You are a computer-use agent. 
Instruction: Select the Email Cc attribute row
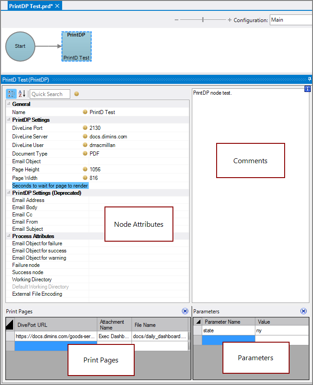tap(97, 214)
